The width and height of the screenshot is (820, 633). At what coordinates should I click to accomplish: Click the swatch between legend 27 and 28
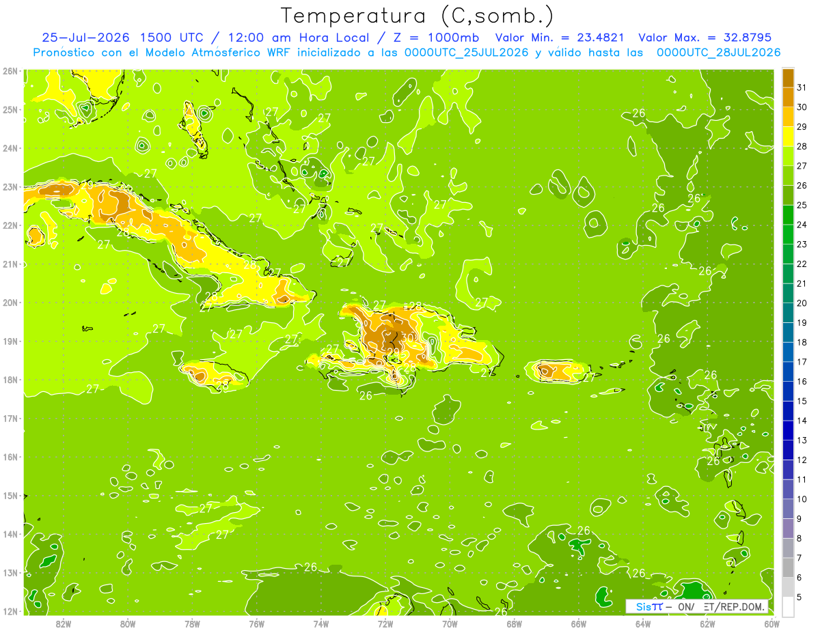[x=788, y=156]
